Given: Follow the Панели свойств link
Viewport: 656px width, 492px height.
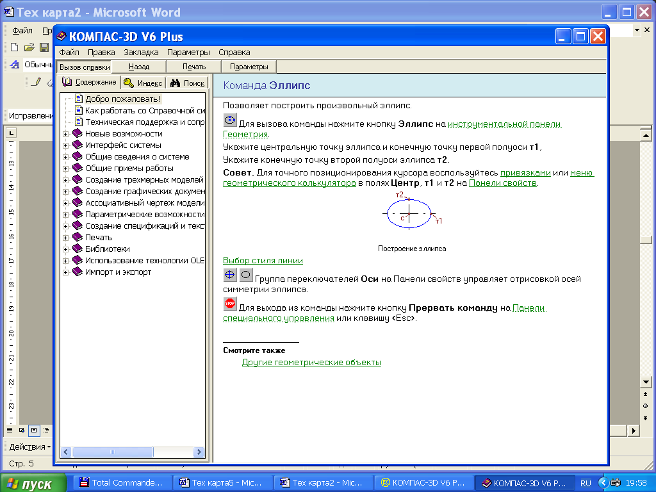Looking at the screenshot, I should (x=503, y=183).
